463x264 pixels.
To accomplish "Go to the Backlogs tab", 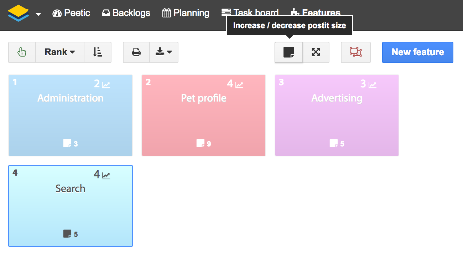I will click(126, 13).
